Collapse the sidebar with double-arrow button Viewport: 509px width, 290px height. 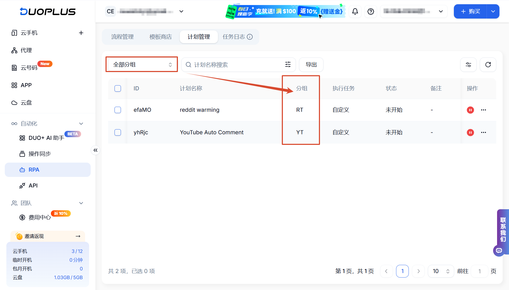(95, 150)
